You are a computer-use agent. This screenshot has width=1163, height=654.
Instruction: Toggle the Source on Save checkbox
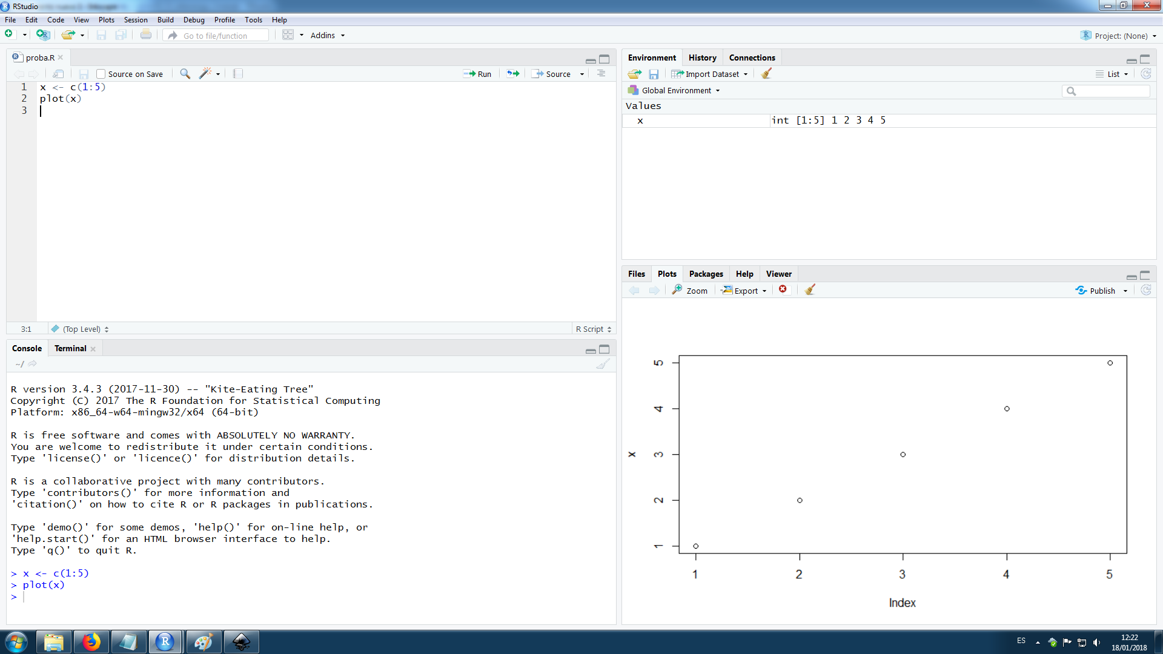[101, 74]
